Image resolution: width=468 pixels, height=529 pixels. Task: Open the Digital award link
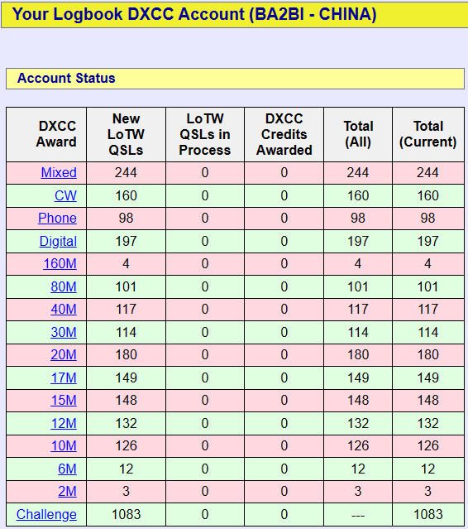point(58,241)
